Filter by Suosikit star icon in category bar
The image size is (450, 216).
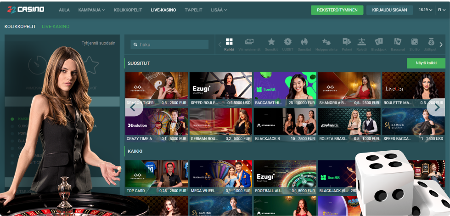tap(271, 42)
